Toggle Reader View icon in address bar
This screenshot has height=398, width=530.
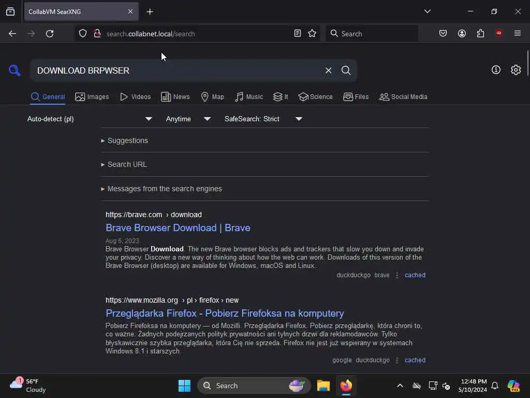[x=298, y=34]
